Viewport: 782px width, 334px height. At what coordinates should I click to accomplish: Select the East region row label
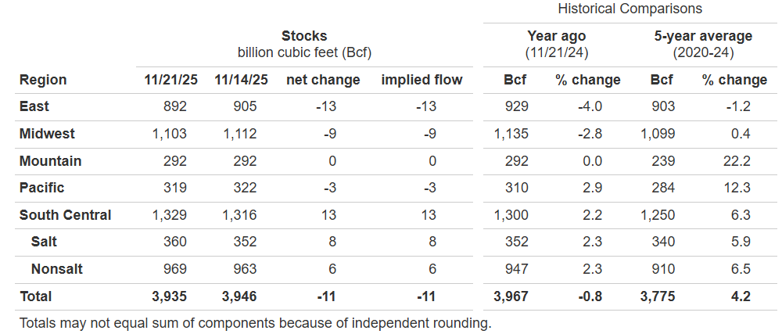click(34, 107)
